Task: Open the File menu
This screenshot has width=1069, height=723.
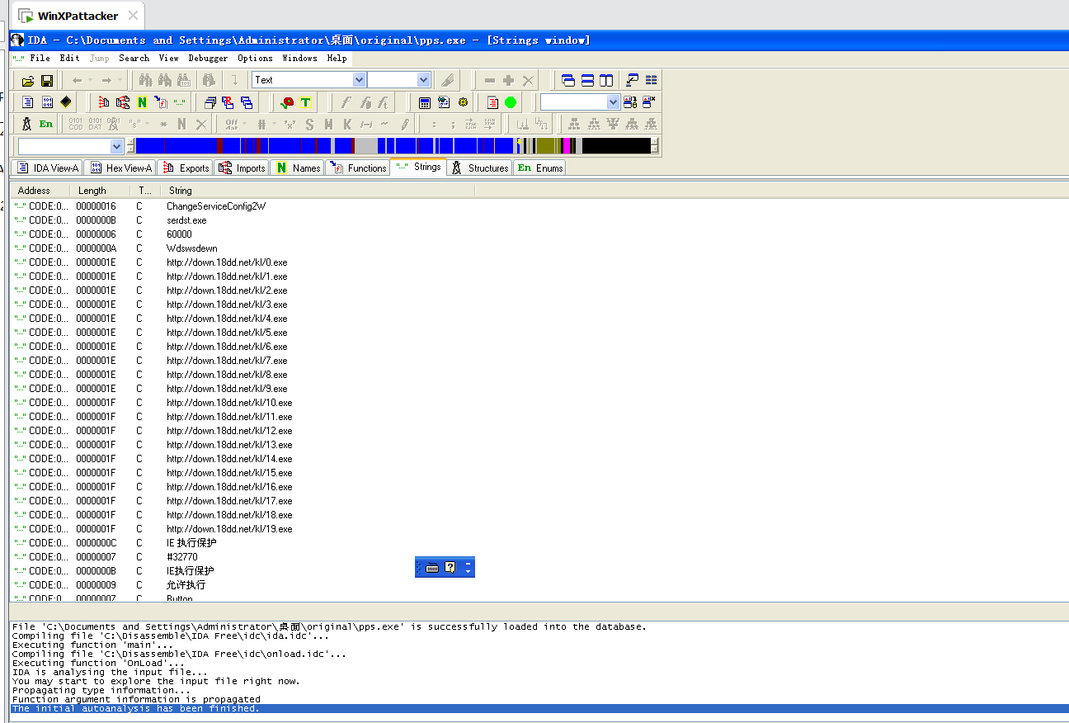Action: [x=40, y=59]
